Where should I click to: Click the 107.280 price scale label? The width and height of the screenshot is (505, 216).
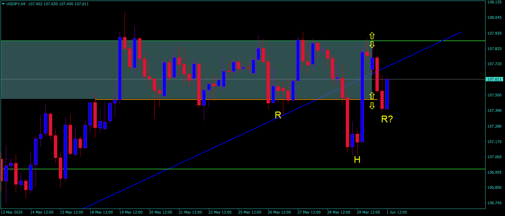[x=494, y=126]
